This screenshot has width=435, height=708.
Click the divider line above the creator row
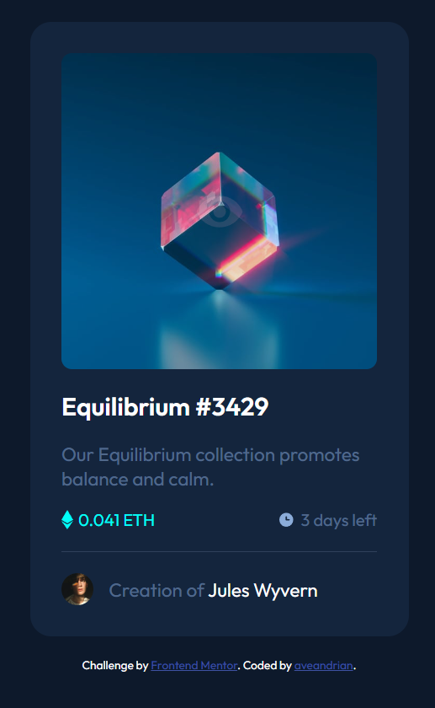(x=219, y=552)
